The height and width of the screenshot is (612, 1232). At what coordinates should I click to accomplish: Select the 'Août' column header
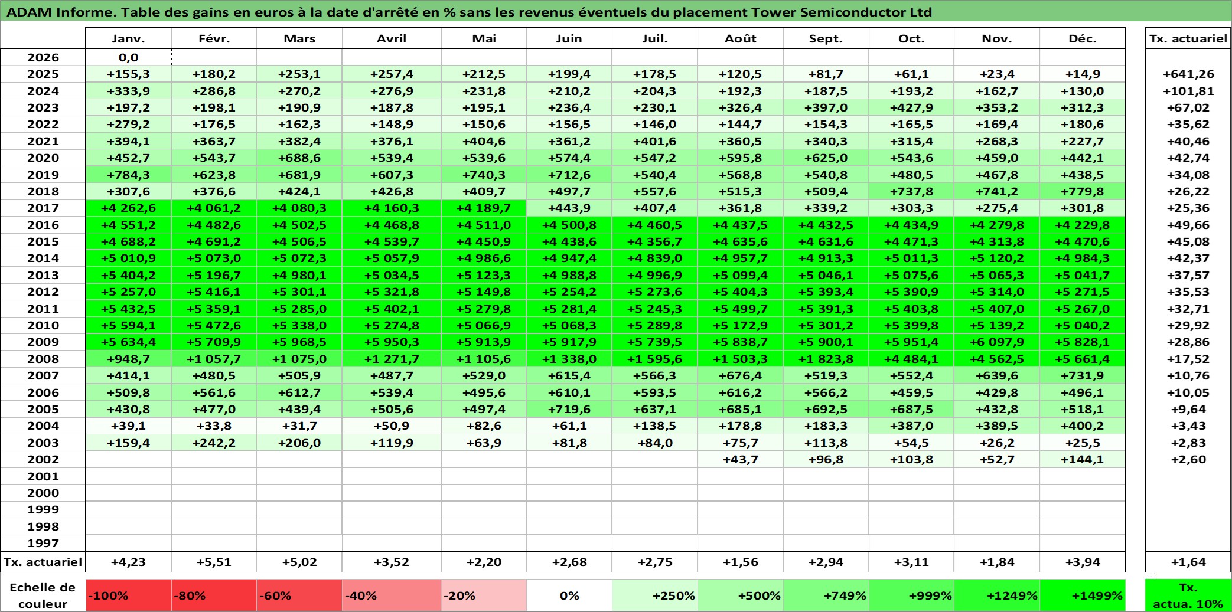(x=741, y=38)
